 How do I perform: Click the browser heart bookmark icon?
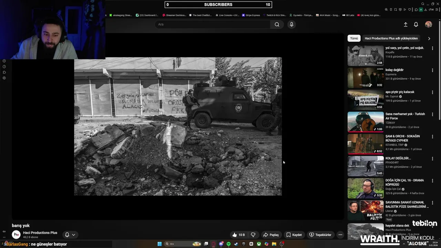click(x=410, y=10)
